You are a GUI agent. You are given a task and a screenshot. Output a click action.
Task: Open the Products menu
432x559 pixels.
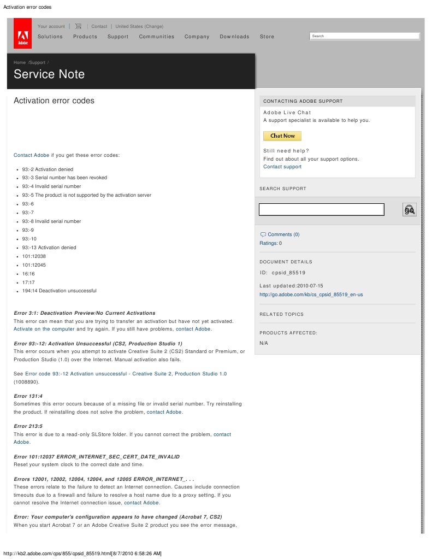pyautogui.click(x=85, y=37)
